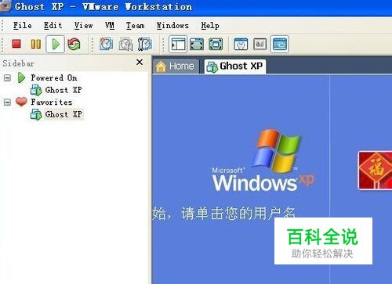Open the Snapshot Manager wrench icon
The image size is (392, 284).
point(145,44)
